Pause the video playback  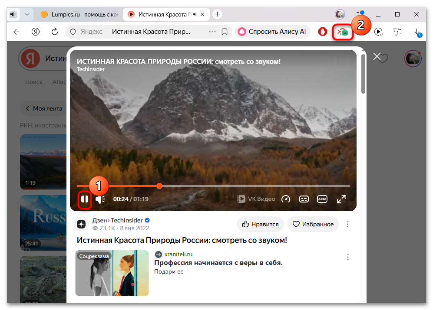click(x=85, y=199)
